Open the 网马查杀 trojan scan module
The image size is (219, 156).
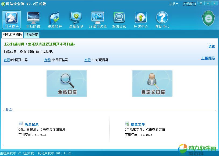[x=12, y=20]
